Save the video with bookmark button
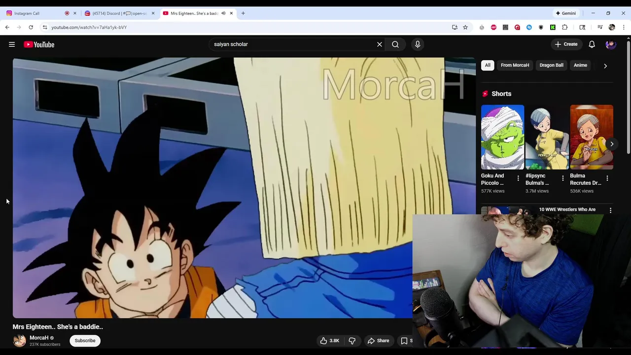 405,341
